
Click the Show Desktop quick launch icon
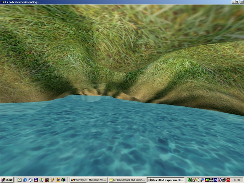[19, 180]
